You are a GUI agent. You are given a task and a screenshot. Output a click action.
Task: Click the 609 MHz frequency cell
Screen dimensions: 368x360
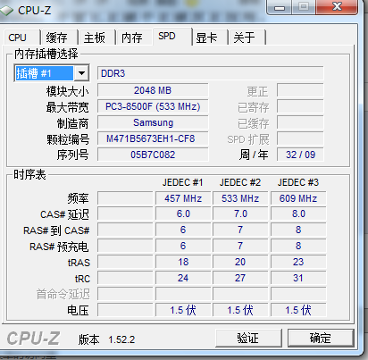tap(298, 198)
